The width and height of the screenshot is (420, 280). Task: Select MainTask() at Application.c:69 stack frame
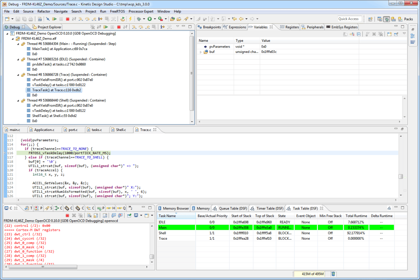[57, 49]
